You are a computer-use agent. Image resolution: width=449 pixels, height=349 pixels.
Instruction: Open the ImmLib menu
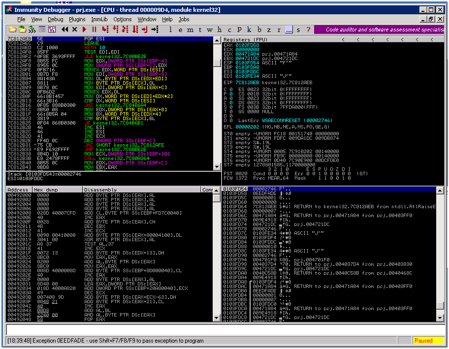click(x=99, y=19)
